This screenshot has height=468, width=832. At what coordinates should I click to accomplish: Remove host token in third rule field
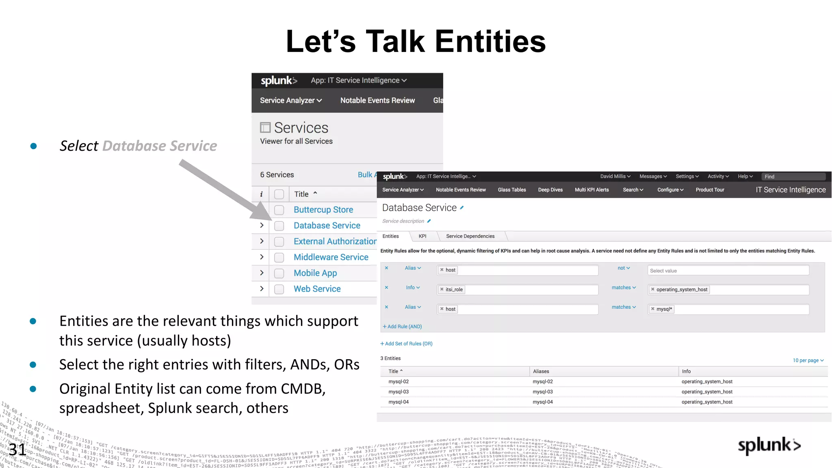point(442,309)
